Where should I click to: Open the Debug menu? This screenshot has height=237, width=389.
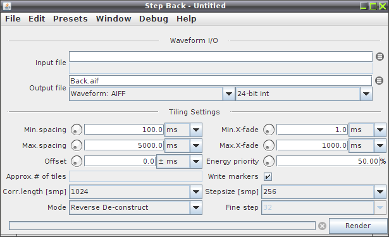(154, 19)
